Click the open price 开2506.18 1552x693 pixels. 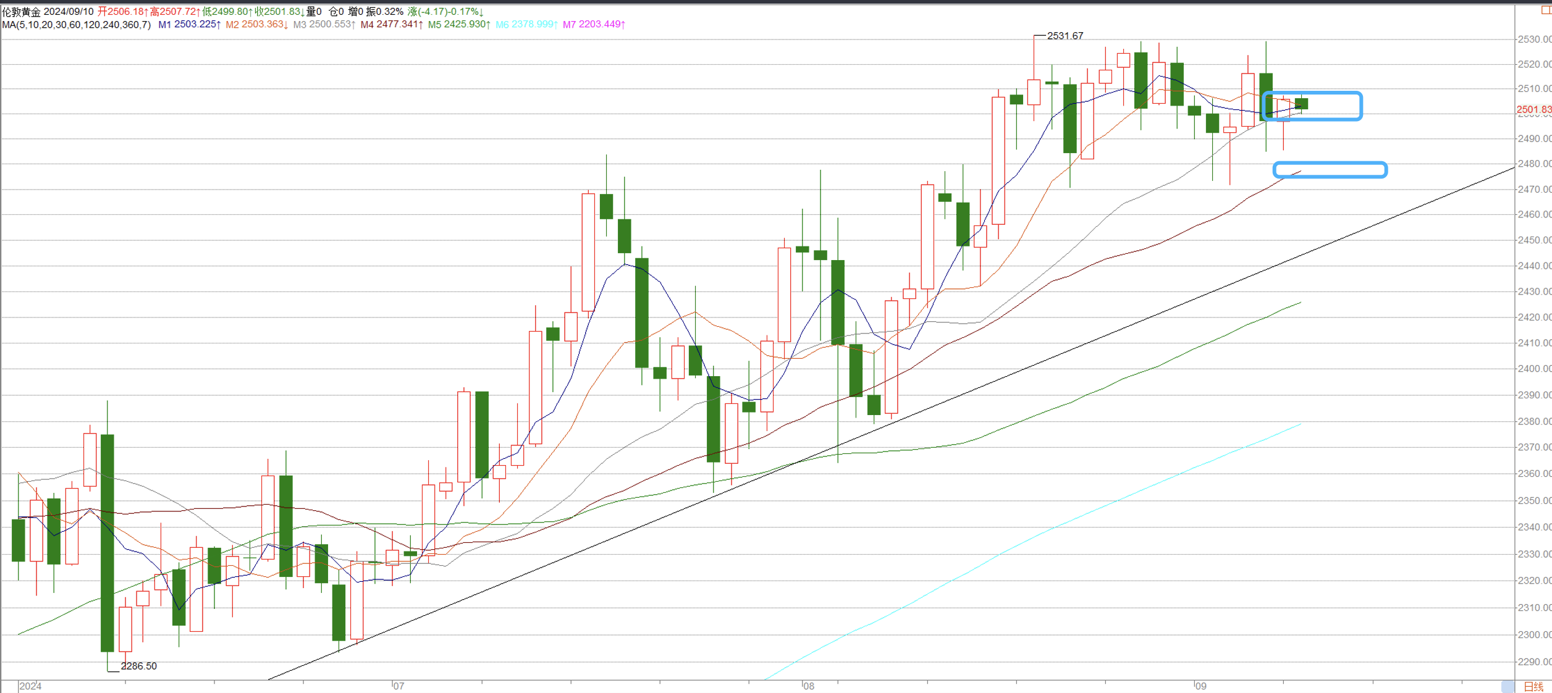[123, 12]
